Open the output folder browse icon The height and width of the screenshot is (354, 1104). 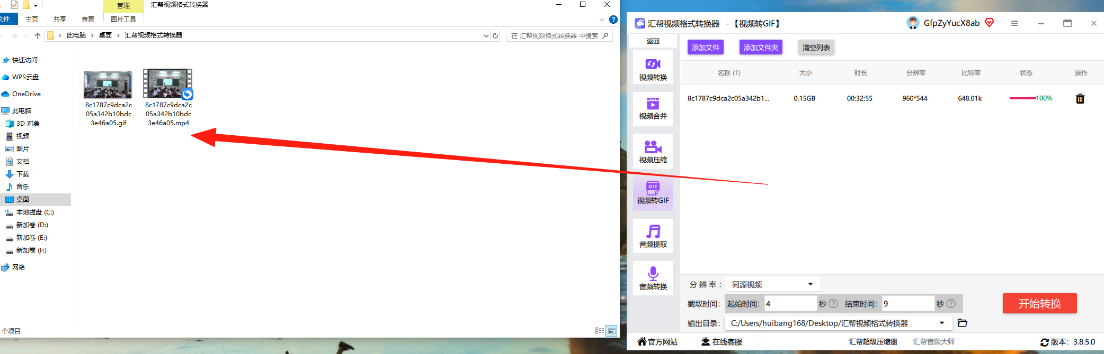pyautogui.click(x=963, y=323)
